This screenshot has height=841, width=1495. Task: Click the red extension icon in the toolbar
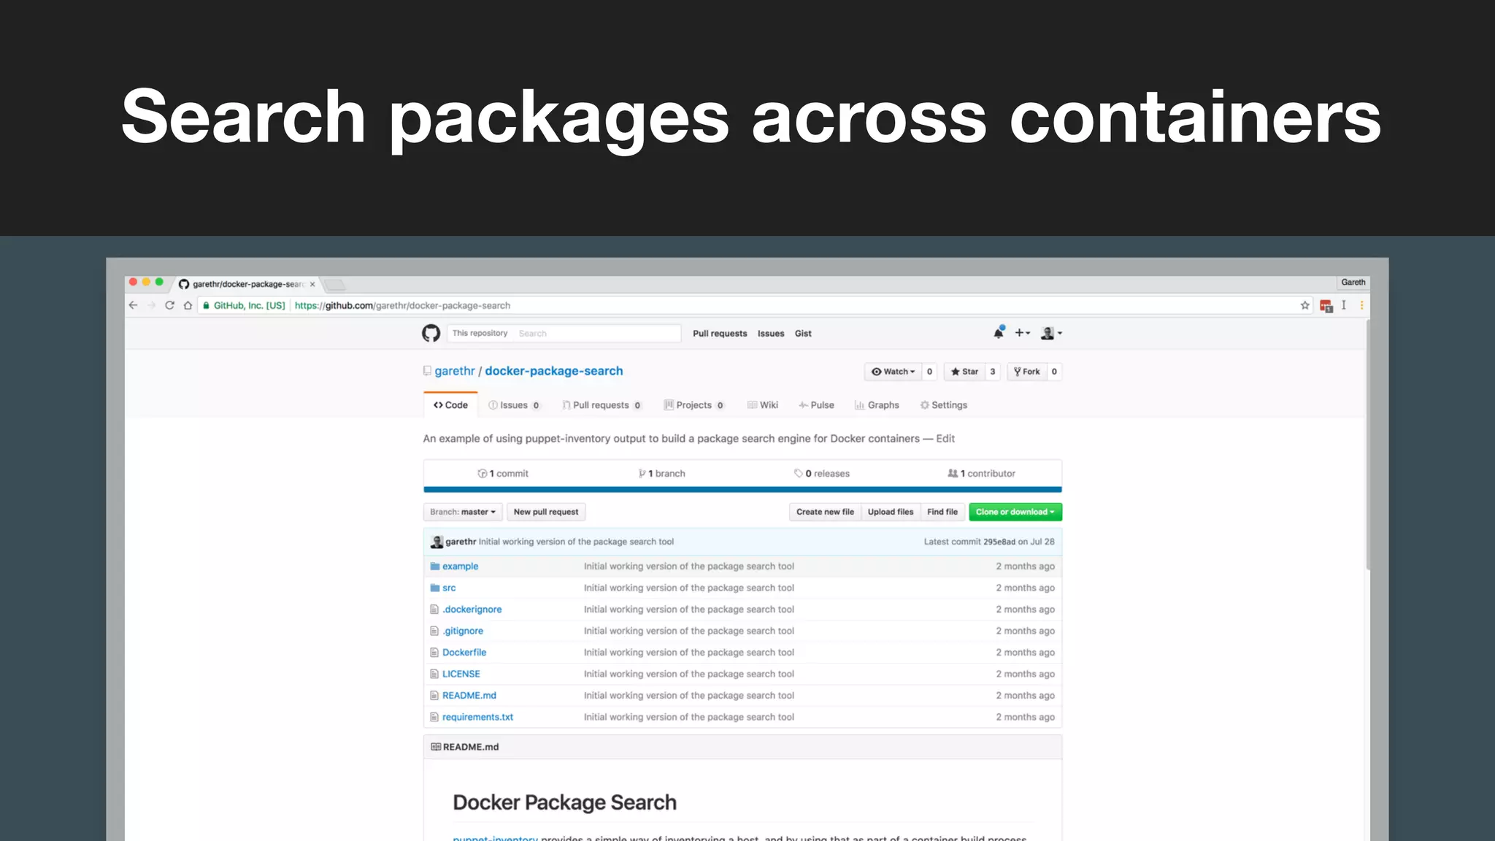(1326, 306)
